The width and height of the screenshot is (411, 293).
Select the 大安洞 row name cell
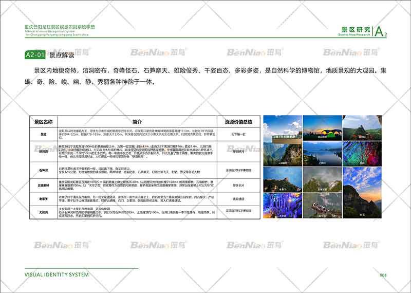coord(44,212)
